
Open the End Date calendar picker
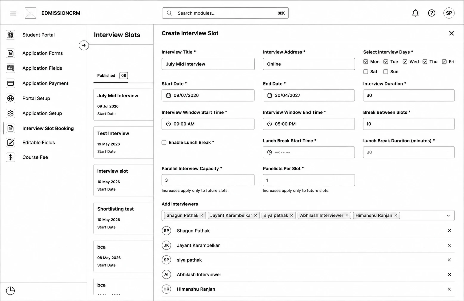pos(270,96)
